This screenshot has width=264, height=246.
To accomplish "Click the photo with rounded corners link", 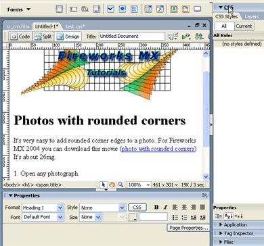I will 158,149.
